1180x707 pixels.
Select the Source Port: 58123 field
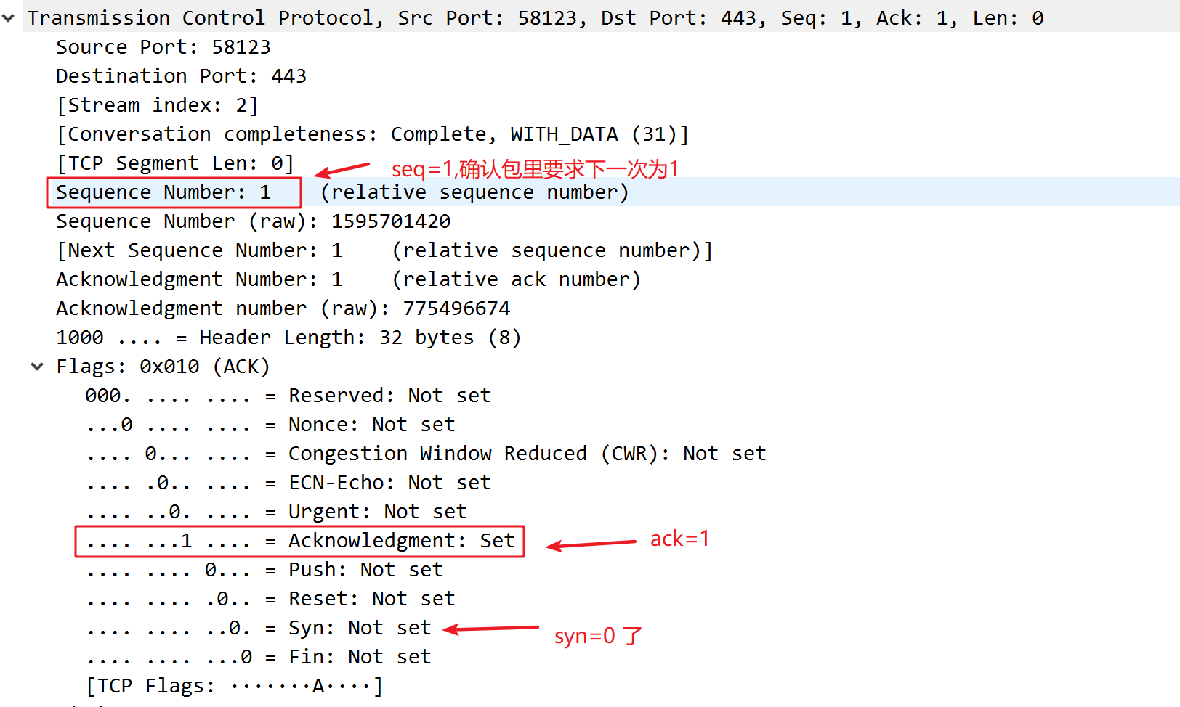(x=163, y=47)
